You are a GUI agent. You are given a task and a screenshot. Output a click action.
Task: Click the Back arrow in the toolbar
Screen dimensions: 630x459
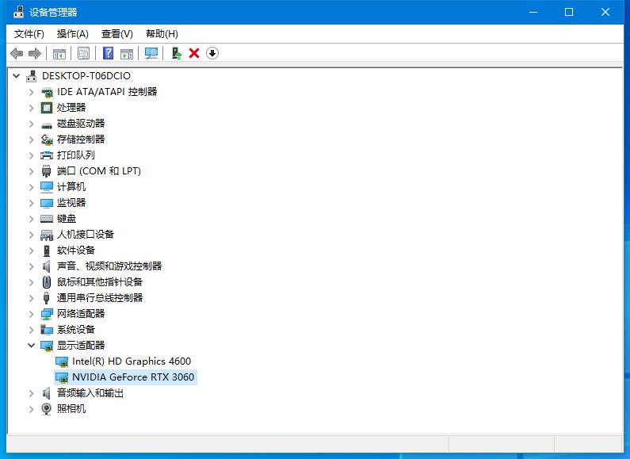[x=17, y=53]
